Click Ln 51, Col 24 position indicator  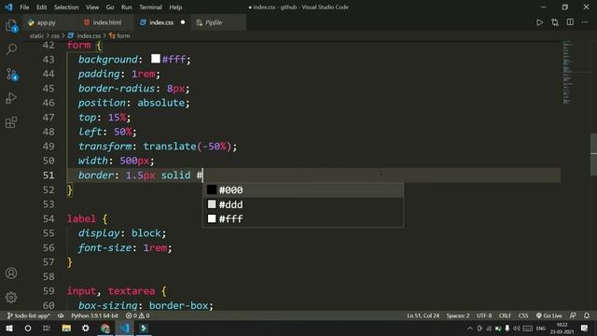[x=423, y=315]
